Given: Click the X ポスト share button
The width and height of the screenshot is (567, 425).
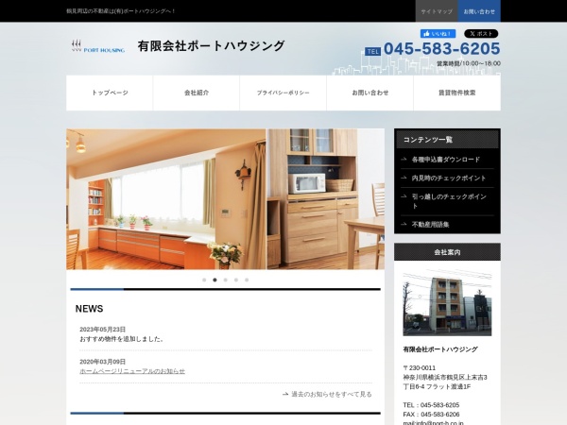Looking at the screenshot, I should [x=481, y=34].
